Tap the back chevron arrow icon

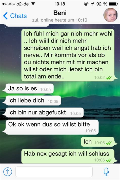pyautogui.click(x=5, y=16)
